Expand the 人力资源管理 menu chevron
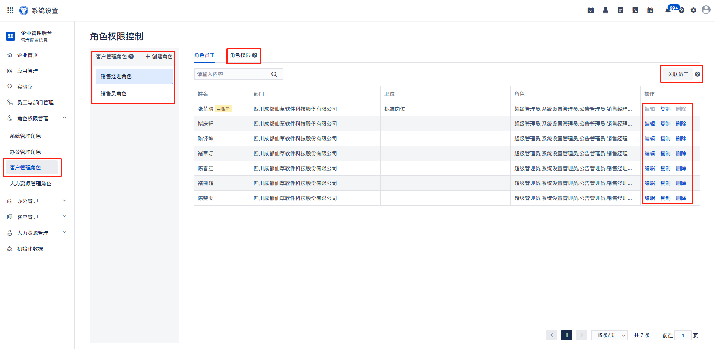Viewport: 715px width, 349px height. pos(64,232)
